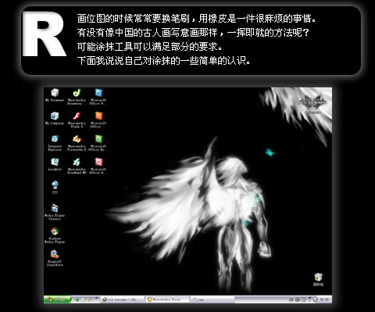Select the My Computer desktop icon
Screen dimensions: 375x312
[55, 119]
